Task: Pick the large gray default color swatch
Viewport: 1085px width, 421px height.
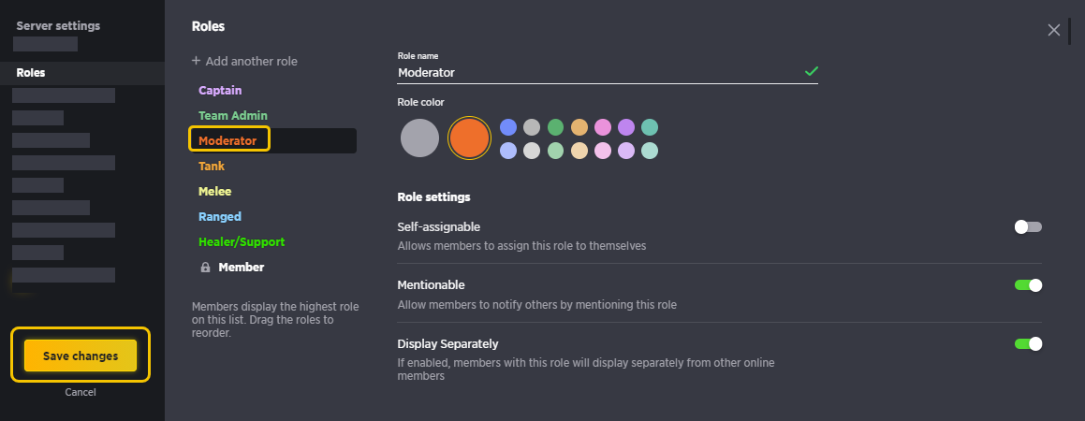Action: tap(419, 138)
